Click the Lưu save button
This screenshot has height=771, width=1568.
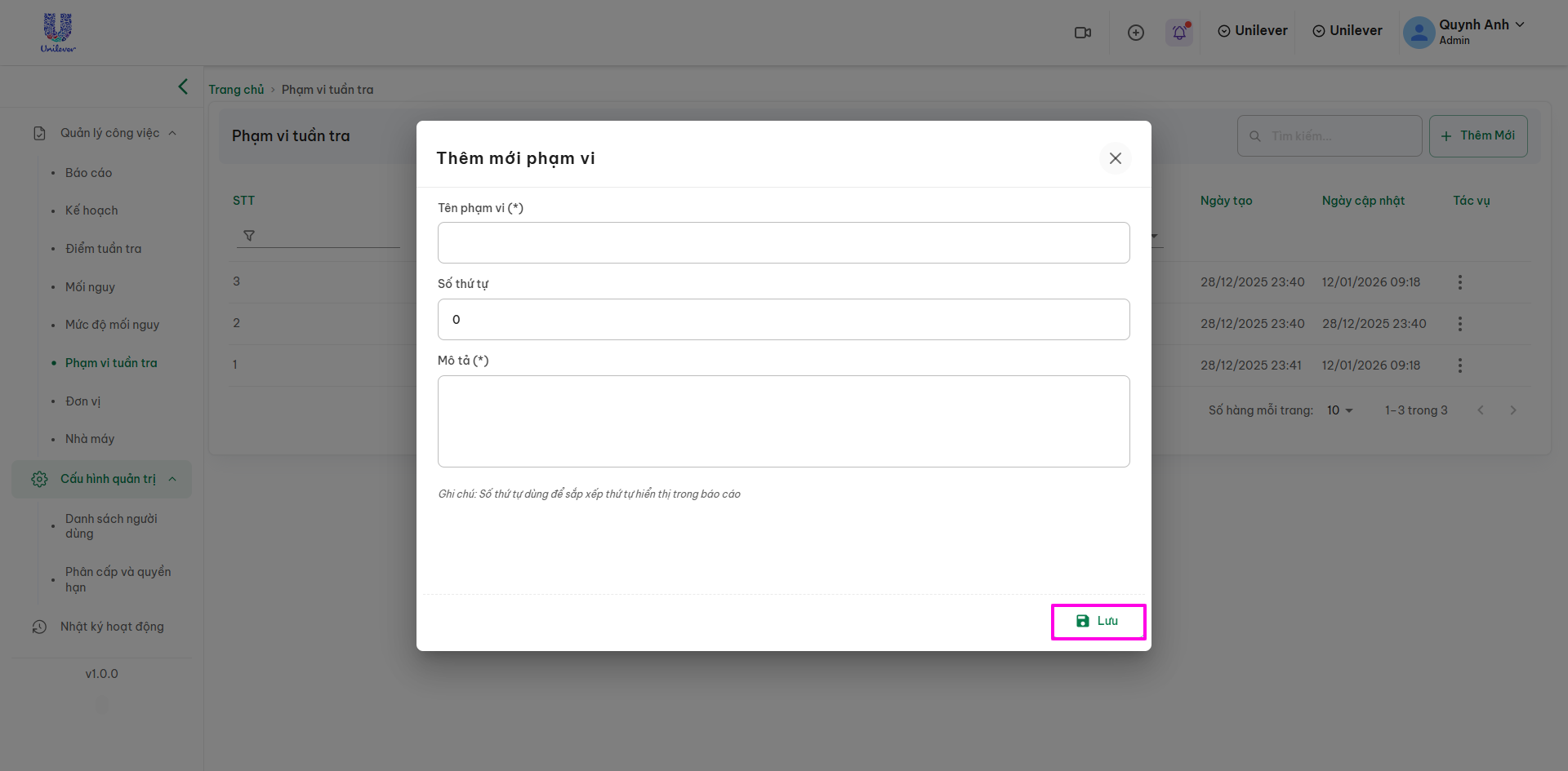pos(1098,622)
